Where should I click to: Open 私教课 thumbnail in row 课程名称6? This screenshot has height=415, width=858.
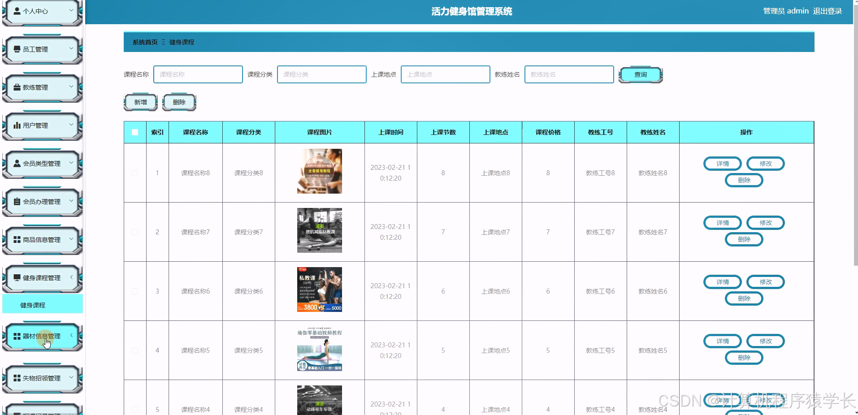(320, 290)
